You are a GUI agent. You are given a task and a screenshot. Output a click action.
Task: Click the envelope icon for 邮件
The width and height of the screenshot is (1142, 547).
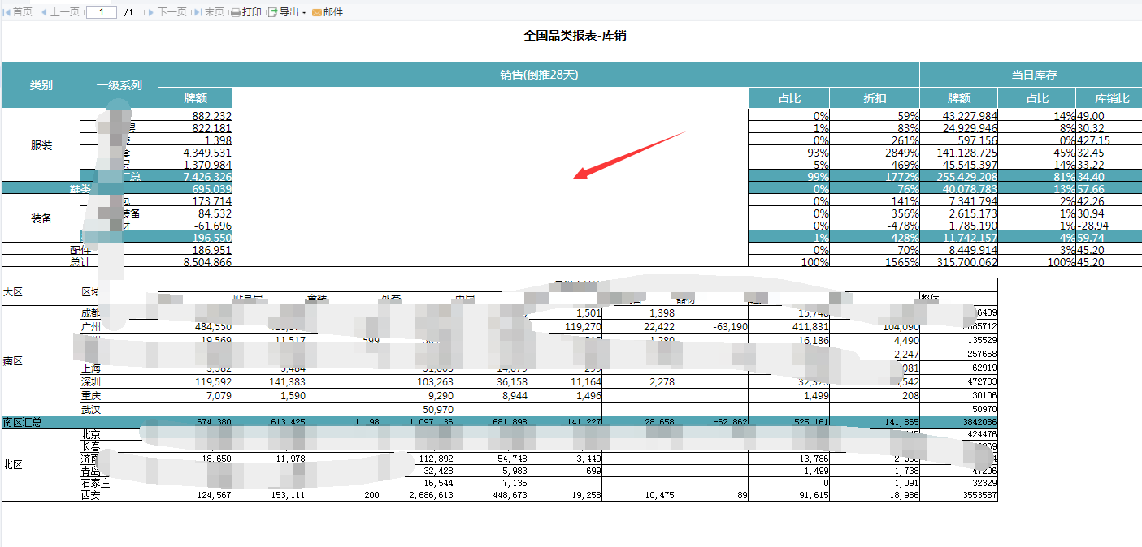coord(316,12)
